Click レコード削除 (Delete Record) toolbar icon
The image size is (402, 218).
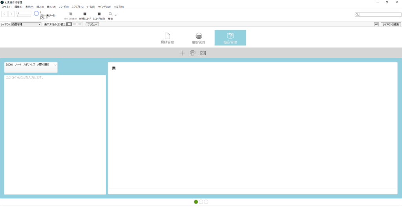click(99, 14)
